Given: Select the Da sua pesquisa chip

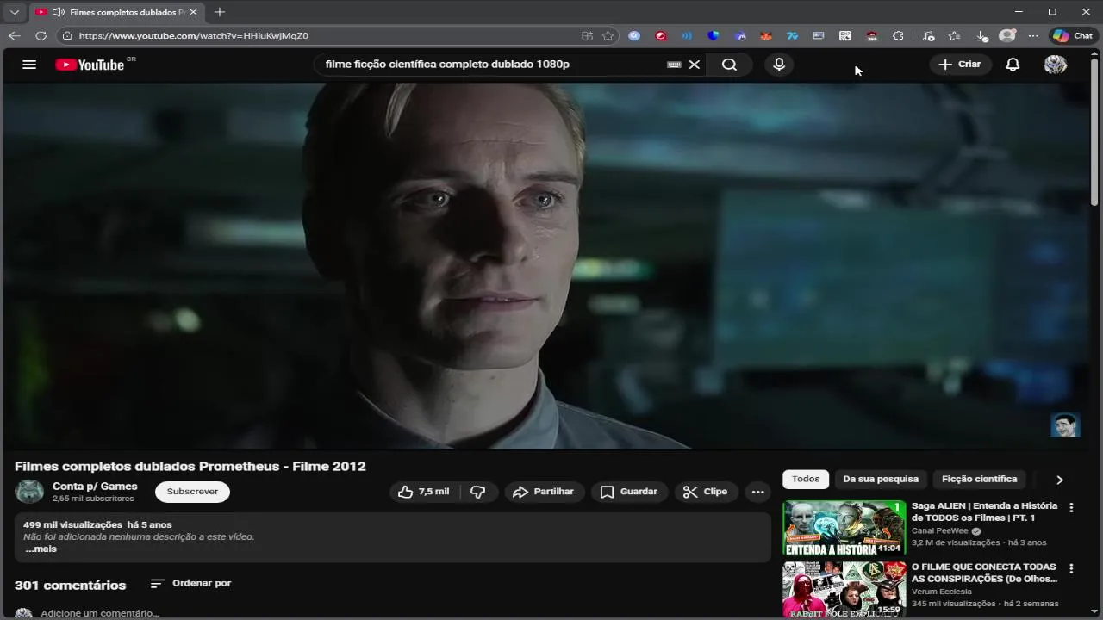Looking at the screenshot, I should click(881, 479).
